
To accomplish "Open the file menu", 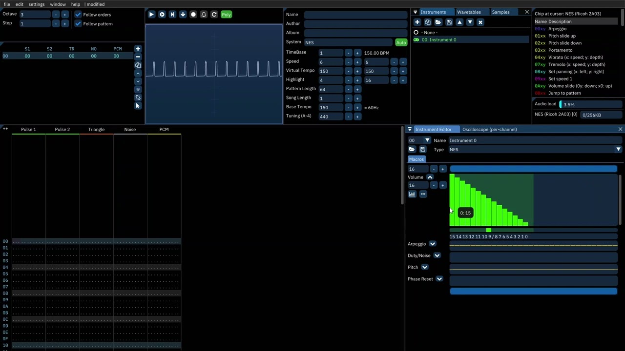I will coord(7,4).
